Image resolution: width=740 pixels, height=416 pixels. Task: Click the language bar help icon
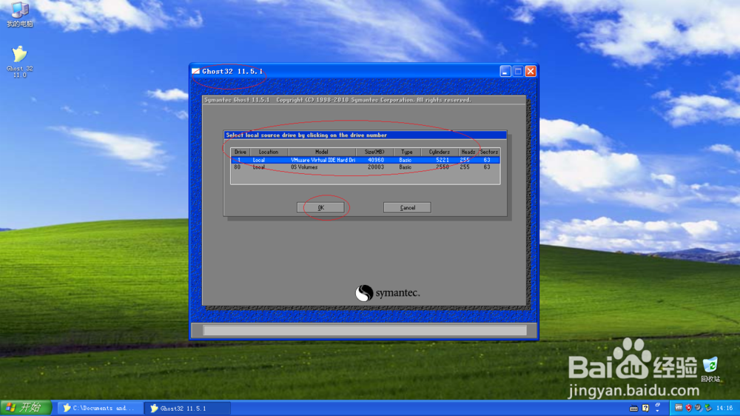[x=645, y=408]
